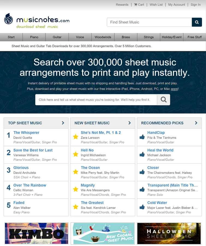Click the magnifier icon in the hero search box
The image size is (206, 246).
(163, 100)
